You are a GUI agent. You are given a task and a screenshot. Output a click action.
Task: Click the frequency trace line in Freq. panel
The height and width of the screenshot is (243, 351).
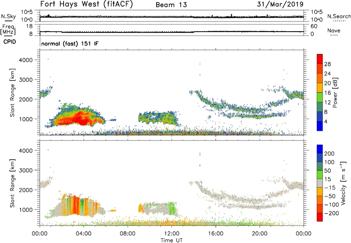[x=172, y=32]
